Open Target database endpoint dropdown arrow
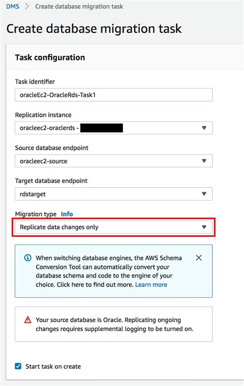Screen dimensions: 244x386 (x=204, y=194)
